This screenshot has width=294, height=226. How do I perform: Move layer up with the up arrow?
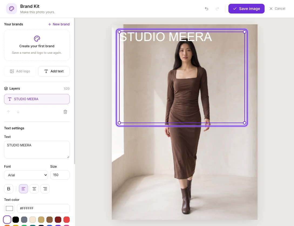pyautogui.click(x=8, y=112)
